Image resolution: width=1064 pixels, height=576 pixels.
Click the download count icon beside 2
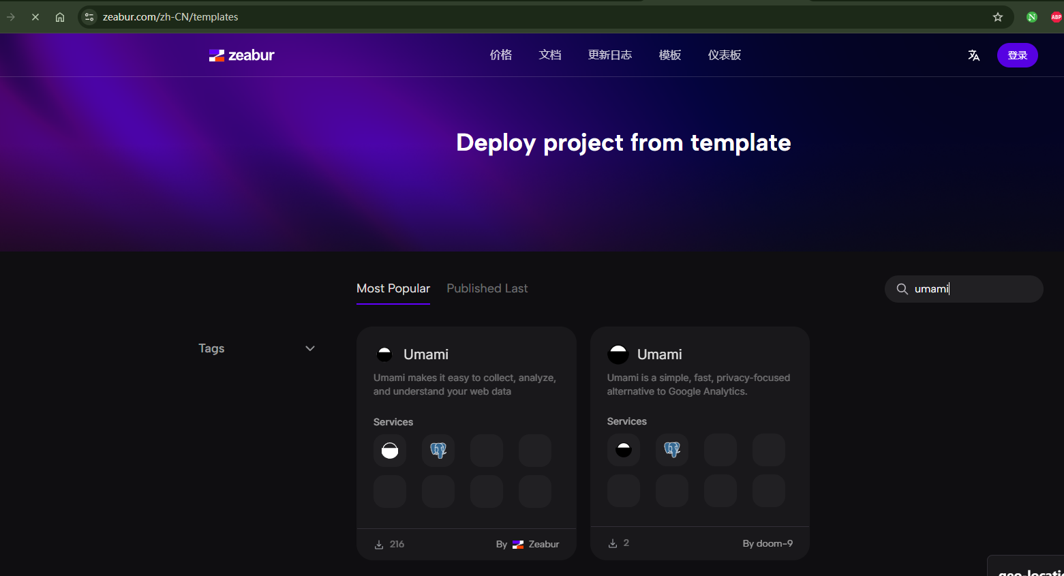613,543
